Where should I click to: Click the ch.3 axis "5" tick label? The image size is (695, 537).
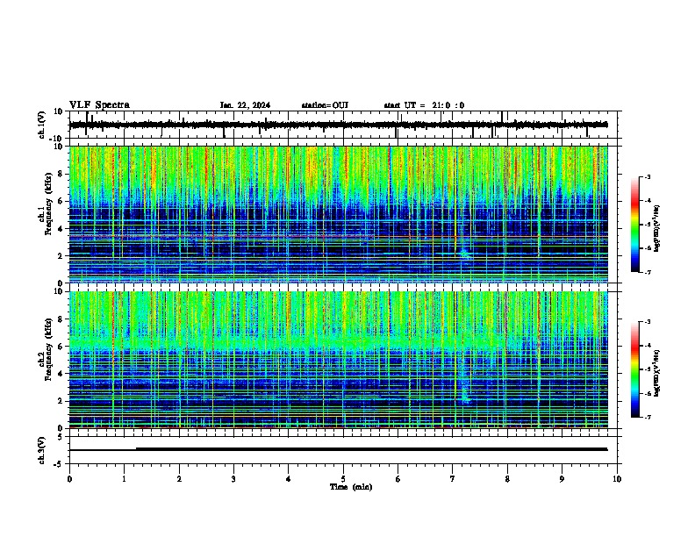point(61,437)
